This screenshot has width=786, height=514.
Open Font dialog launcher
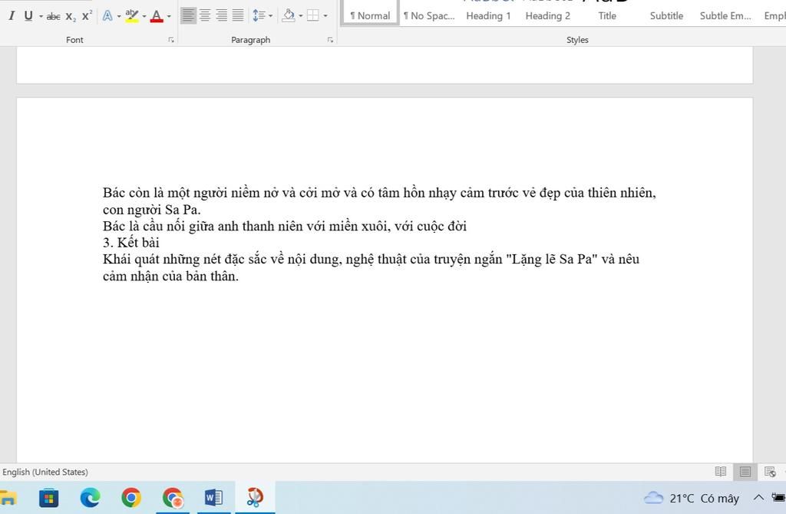[x=171, y=40]
